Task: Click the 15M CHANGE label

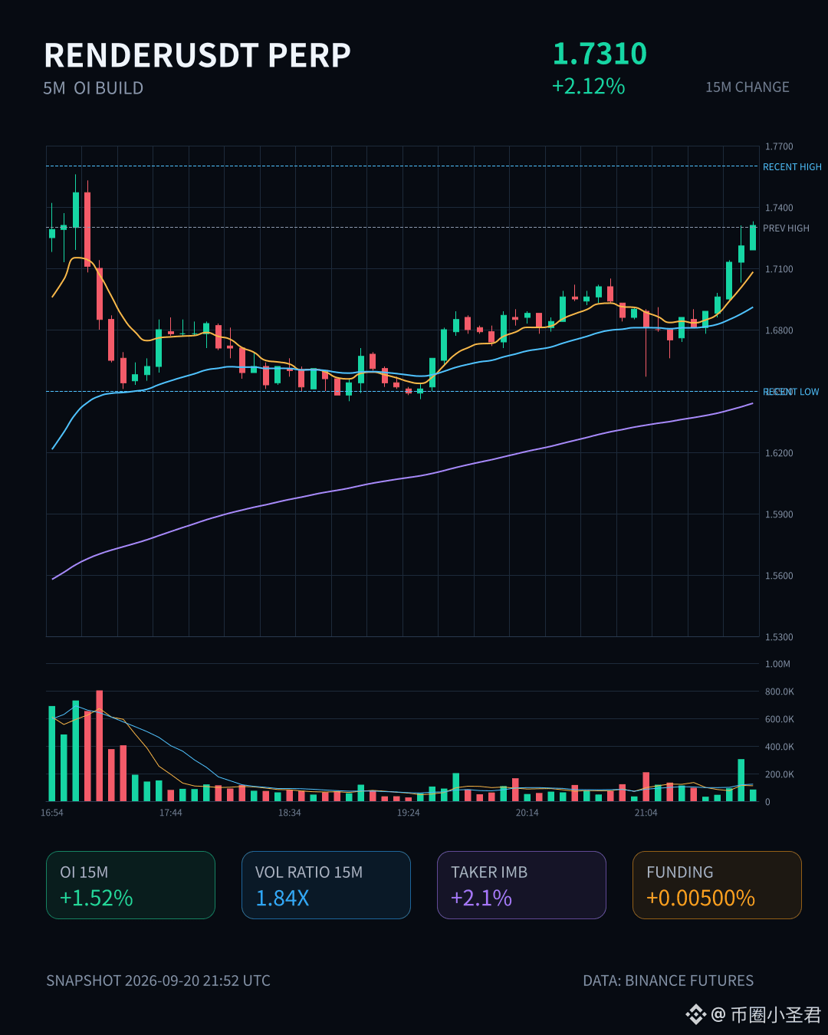Action: [x=747, y=87]
